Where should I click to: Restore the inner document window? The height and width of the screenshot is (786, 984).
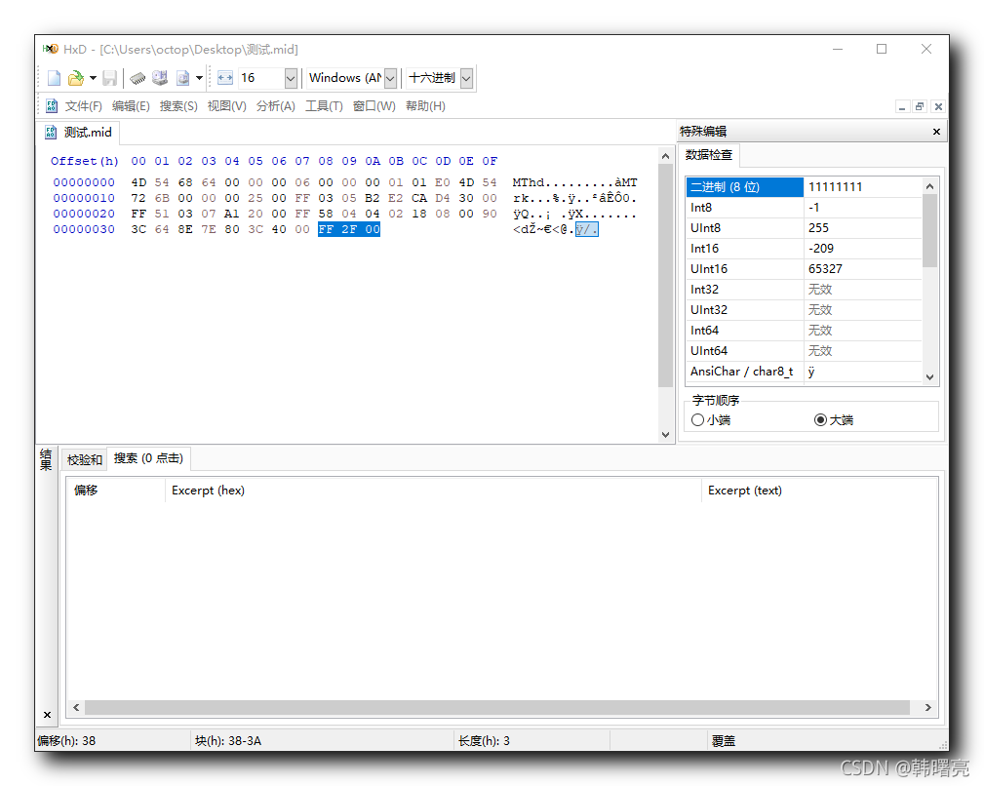[x=920, y=106]
